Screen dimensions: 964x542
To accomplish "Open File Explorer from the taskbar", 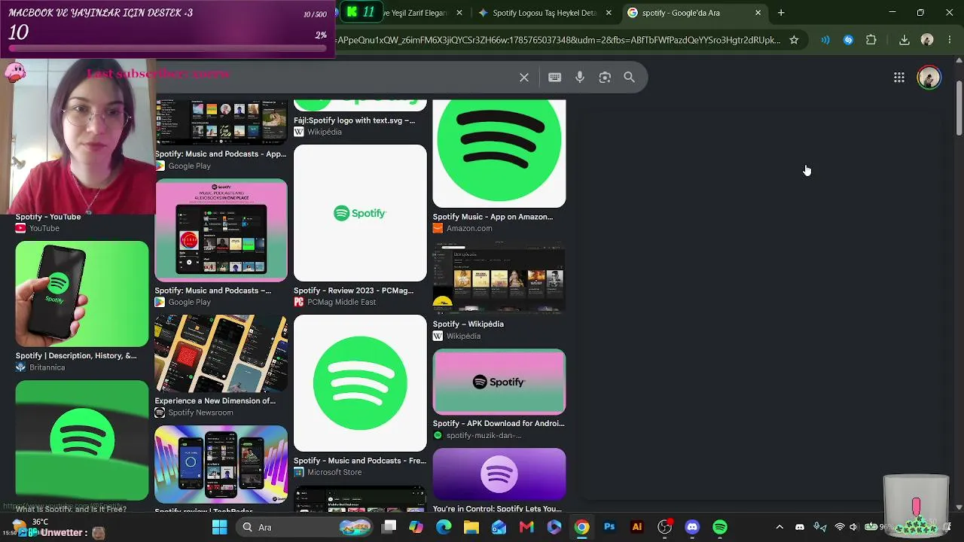I will 471,527.
